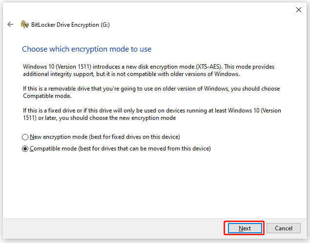Click the 'New encryption mode (best for fixed drives)' label
Viewport: 310px width, 243px height.
point(105,137)
